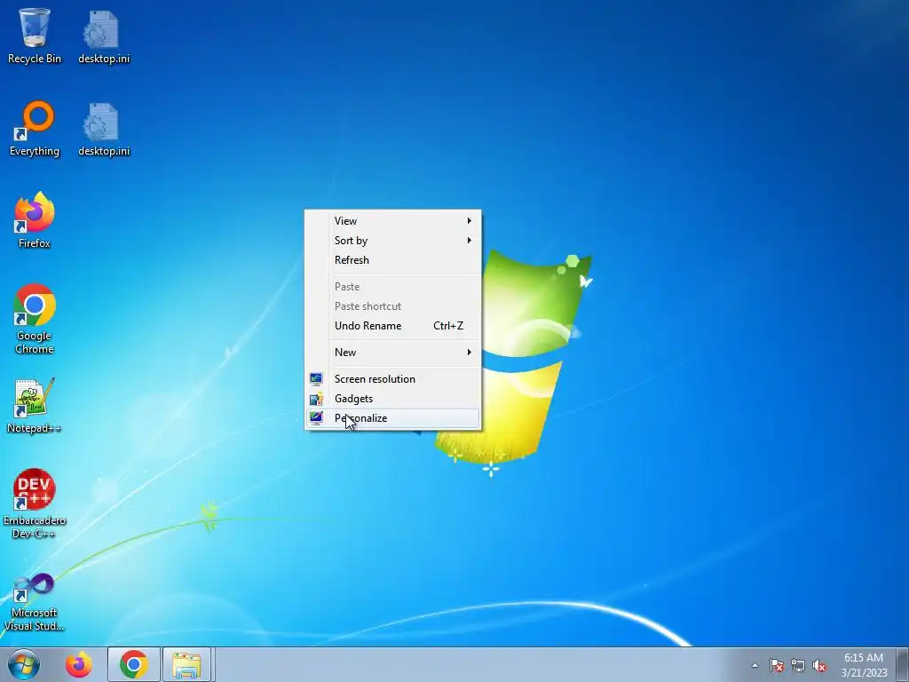Click the muted volume tray icon
Image resolution: width=909 pixels, height=682 pixels.
tap(819, 665)
